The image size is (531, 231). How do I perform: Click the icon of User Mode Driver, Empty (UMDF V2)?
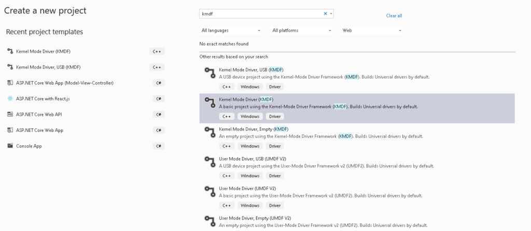(210, 221)
